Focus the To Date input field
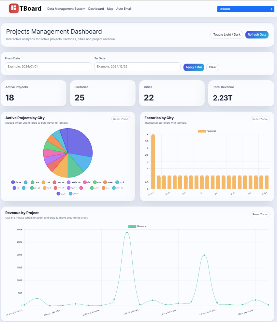The height and width of the screenshot is (322, 277). 137,67
